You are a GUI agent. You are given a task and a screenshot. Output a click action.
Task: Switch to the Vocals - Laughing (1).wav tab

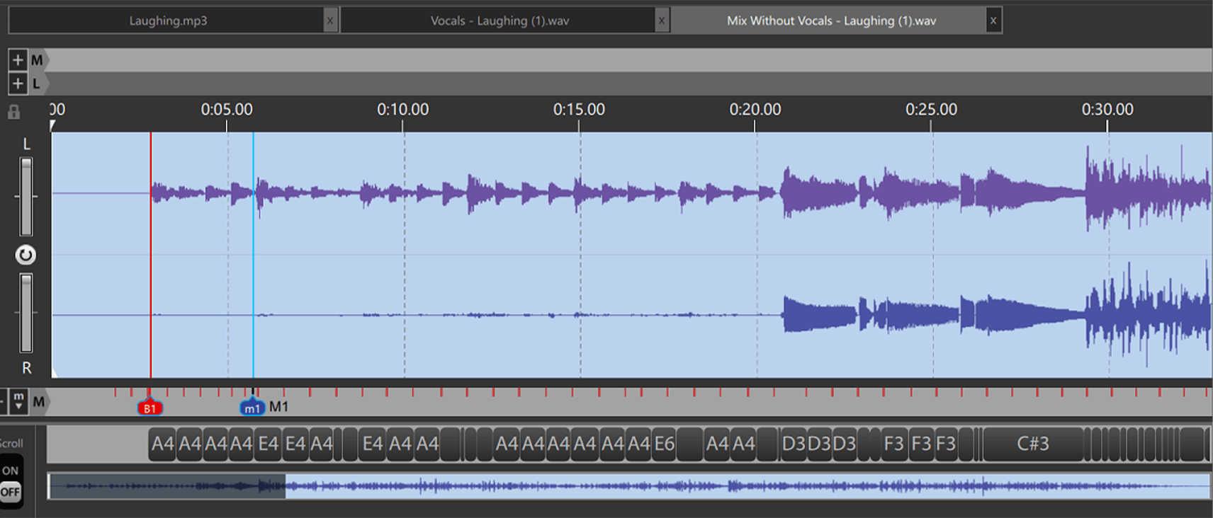(500, 21)
